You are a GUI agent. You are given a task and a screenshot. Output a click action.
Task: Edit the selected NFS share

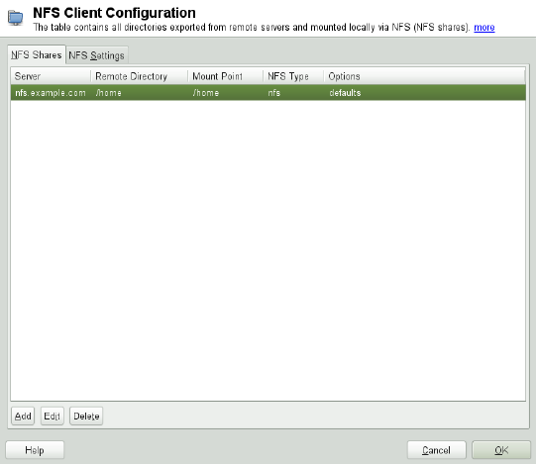point(52,416)
